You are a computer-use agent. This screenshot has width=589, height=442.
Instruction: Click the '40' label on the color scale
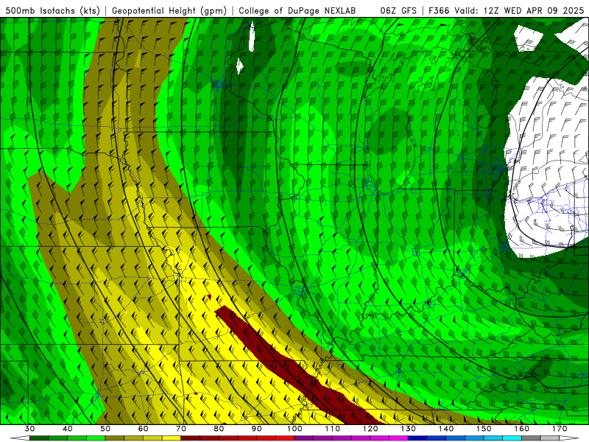click(68, 429)
